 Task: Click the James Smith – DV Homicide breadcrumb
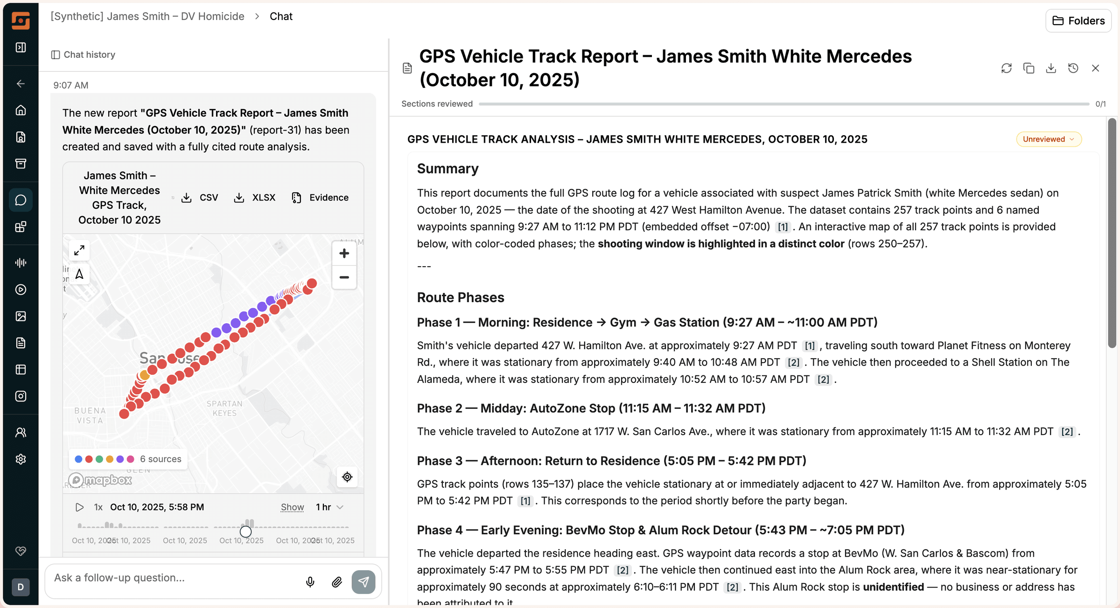point(147,16)
